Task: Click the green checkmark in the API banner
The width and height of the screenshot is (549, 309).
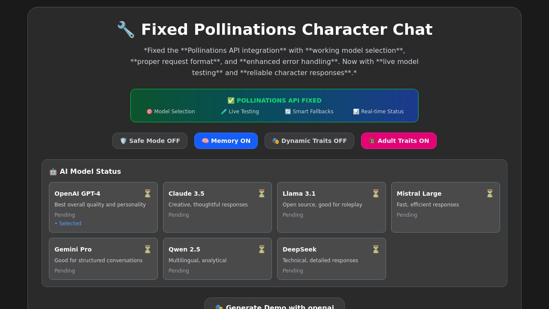Action: 231,100
